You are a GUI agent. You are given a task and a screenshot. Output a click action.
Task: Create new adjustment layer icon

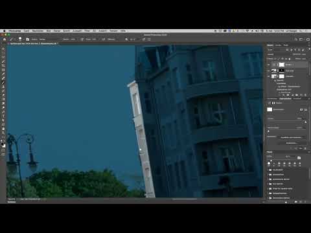coord(292,95)
